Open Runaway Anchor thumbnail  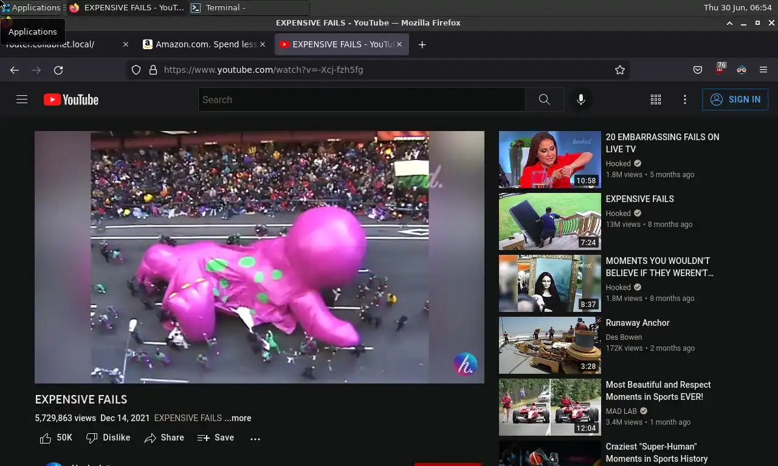[550, 345]
